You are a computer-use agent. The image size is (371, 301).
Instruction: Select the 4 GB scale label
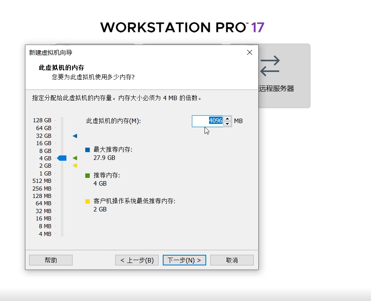pos(45,158)
